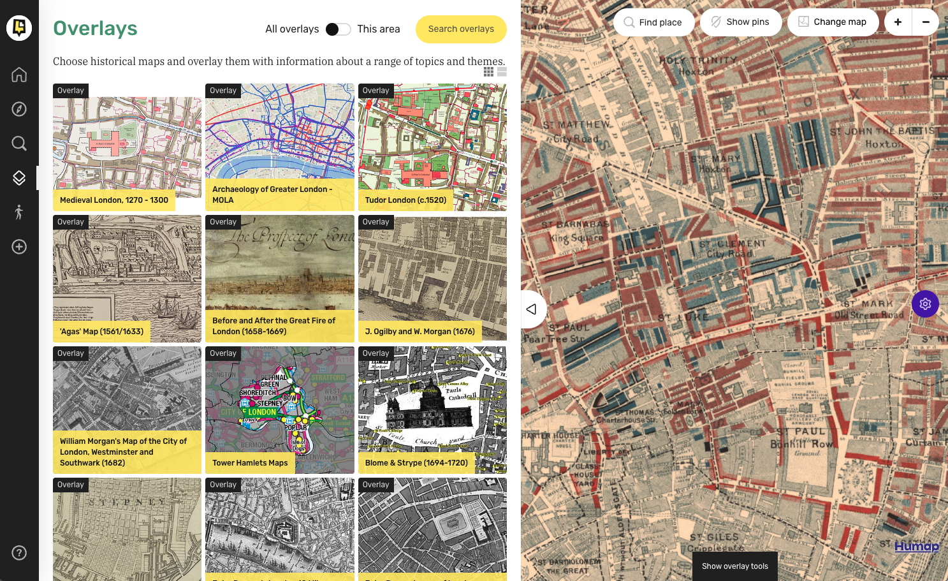Open the Tudor London (c.1520) overlay
Viewport: 948px width, 581px height.
(432, 147)
